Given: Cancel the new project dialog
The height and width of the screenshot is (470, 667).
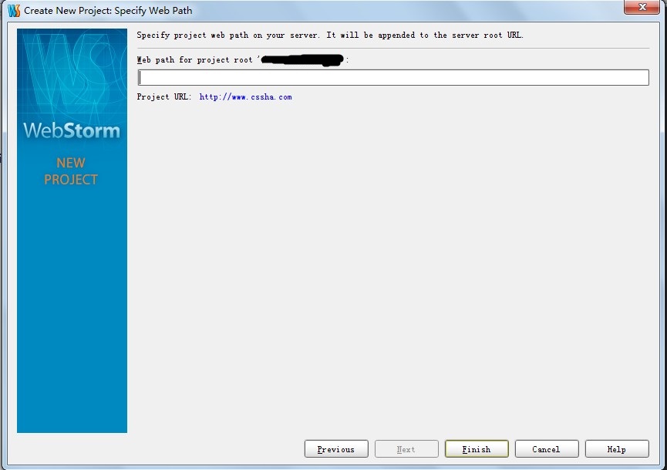Looking at the screenshot, I should tap(547, 448).
